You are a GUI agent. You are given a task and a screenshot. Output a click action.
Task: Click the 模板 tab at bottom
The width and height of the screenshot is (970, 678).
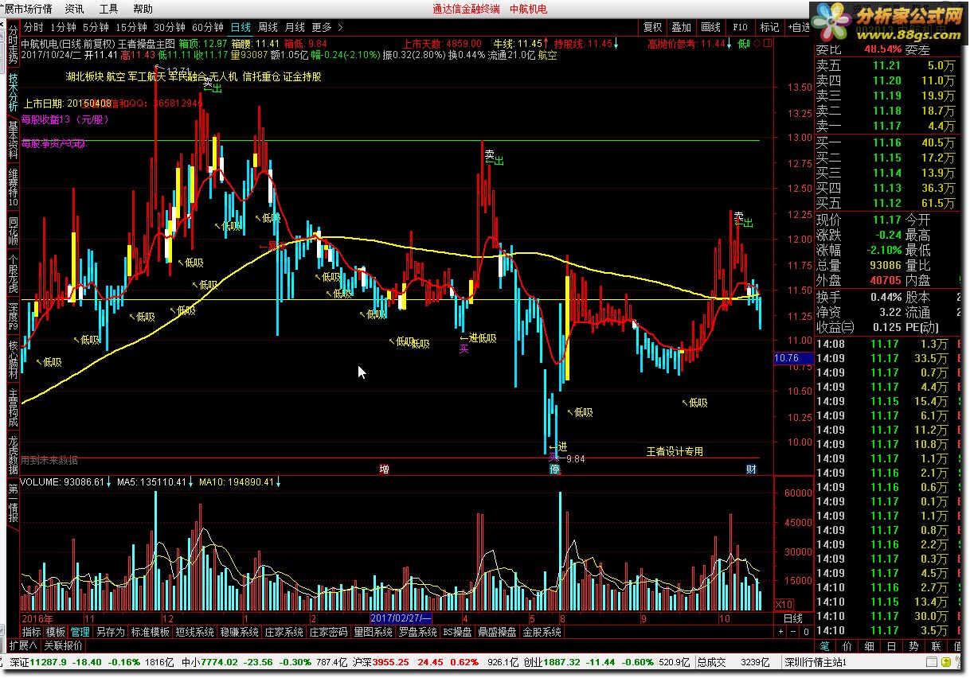[56, 633]
